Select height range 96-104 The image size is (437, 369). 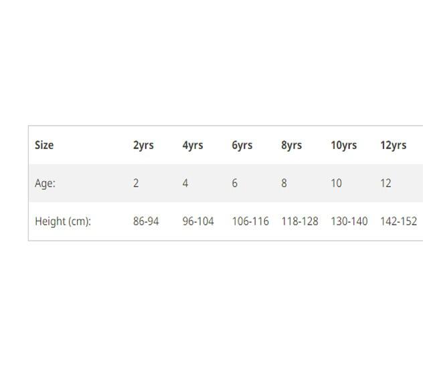(198, 221)
